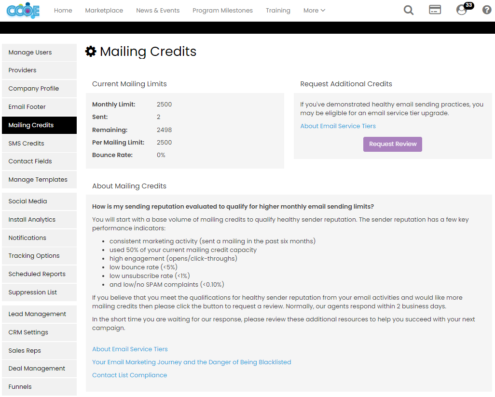Select SMS Credits from the sidebar
The height and width of the screenshot is (397, 495).
tap(25, 143)
